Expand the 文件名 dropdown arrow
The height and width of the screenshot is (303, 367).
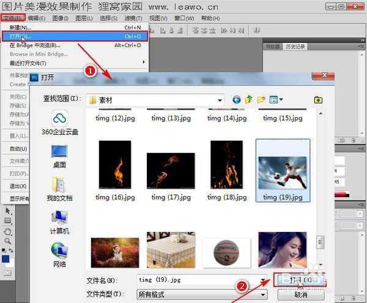pos(263,280)
